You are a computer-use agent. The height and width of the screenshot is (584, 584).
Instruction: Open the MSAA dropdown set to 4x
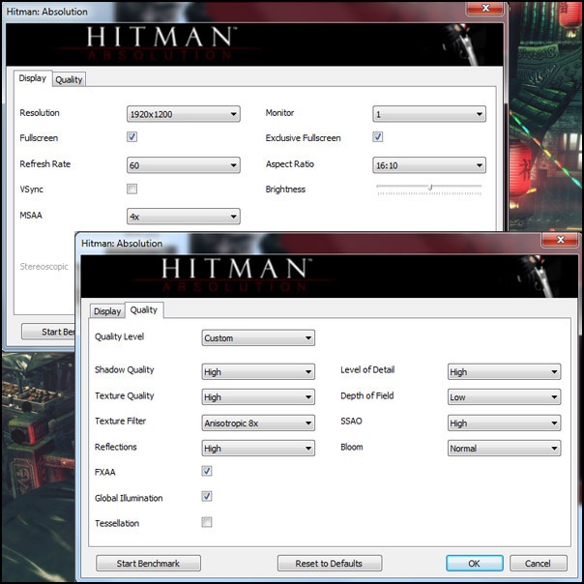(184, 217)
